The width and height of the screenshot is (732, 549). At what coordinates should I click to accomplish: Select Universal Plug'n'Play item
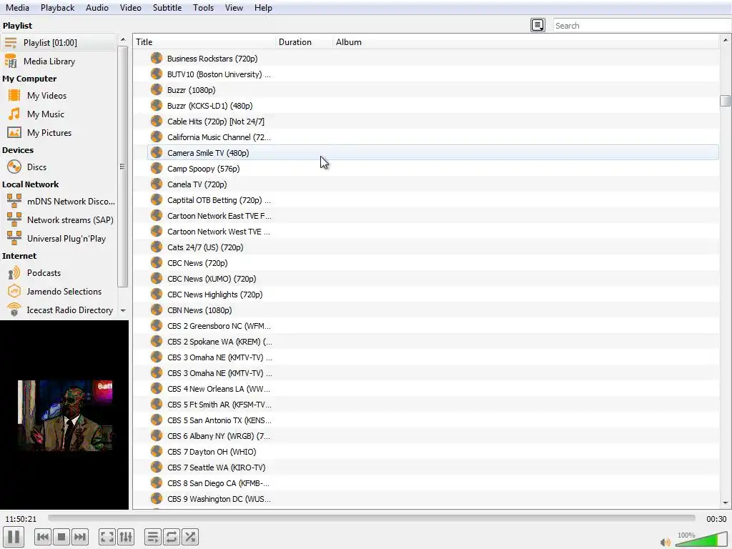(58, 239)
